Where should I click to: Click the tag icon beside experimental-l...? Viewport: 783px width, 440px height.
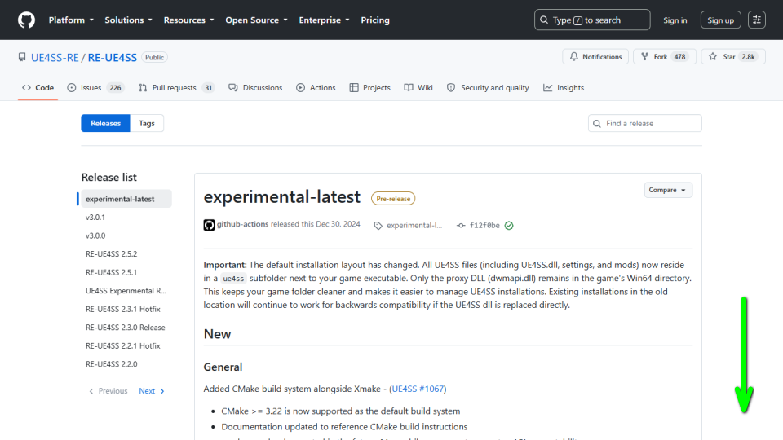point(378,226)
